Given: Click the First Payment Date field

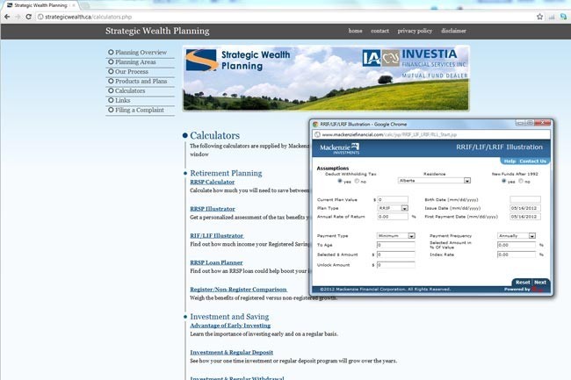Looking at the screenshot, I should coord(525,217).
